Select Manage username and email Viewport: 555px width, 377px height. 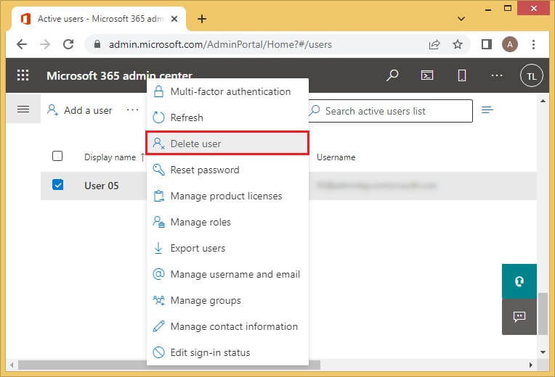coord(227,275)
